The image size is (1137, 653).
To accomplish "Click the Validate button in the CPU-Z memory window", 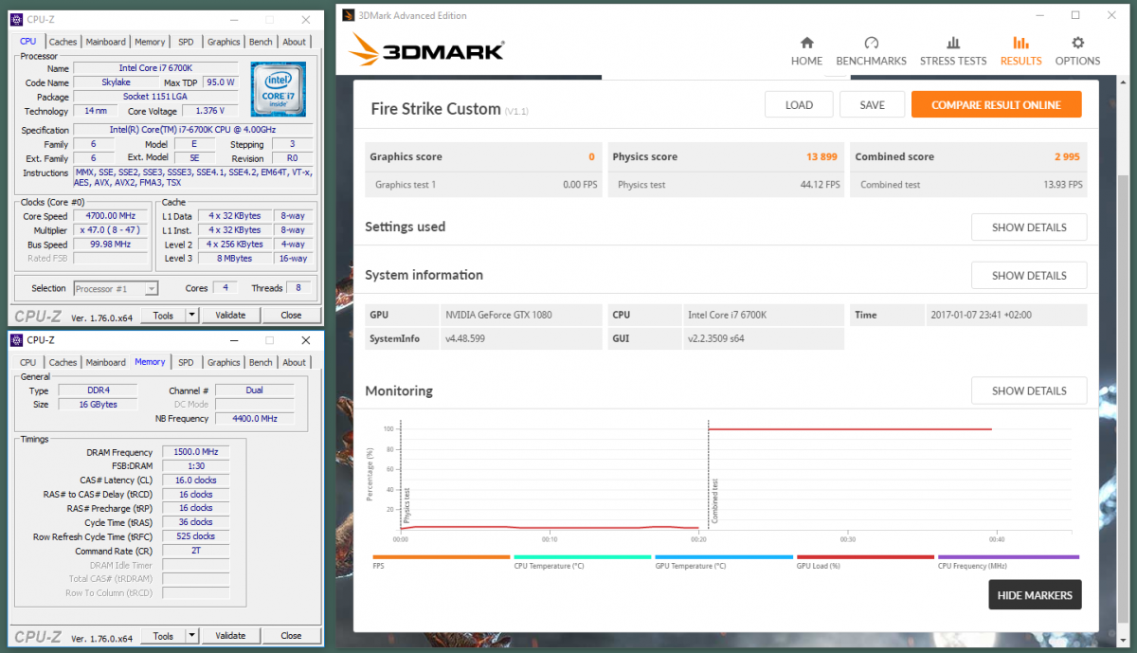I will click(230, 636).
